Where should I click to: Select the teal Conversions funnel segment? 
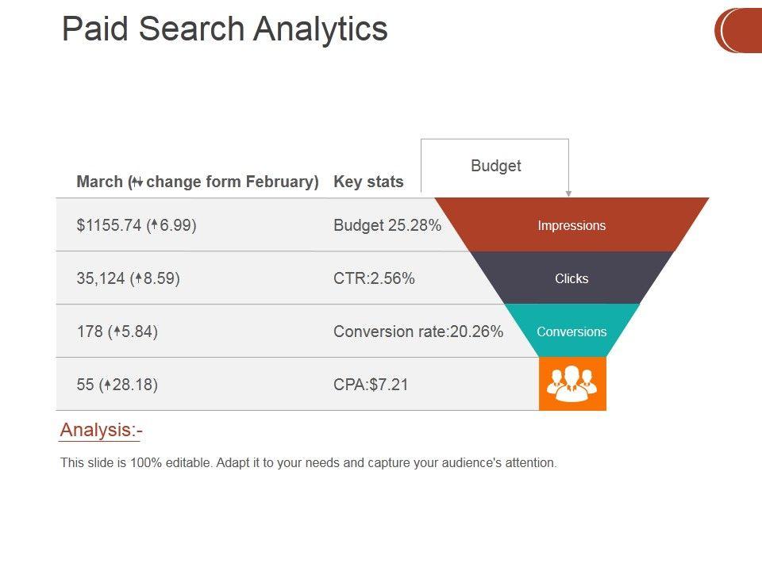click(x=571, y=331)
